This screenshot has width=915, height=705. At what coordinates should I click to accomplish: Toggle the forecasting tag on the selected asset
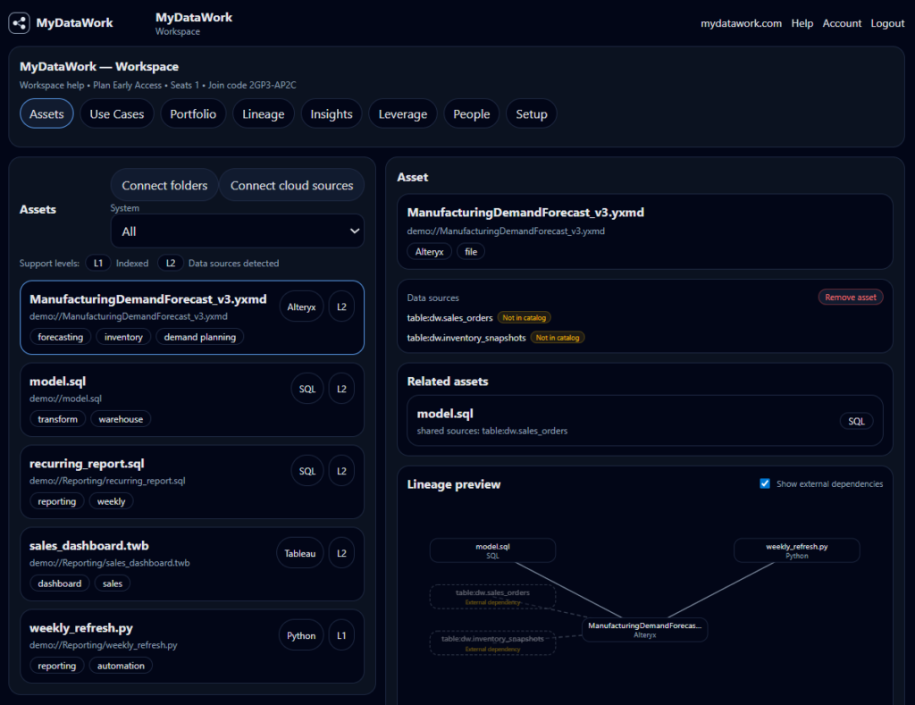[x=60, y=337]
